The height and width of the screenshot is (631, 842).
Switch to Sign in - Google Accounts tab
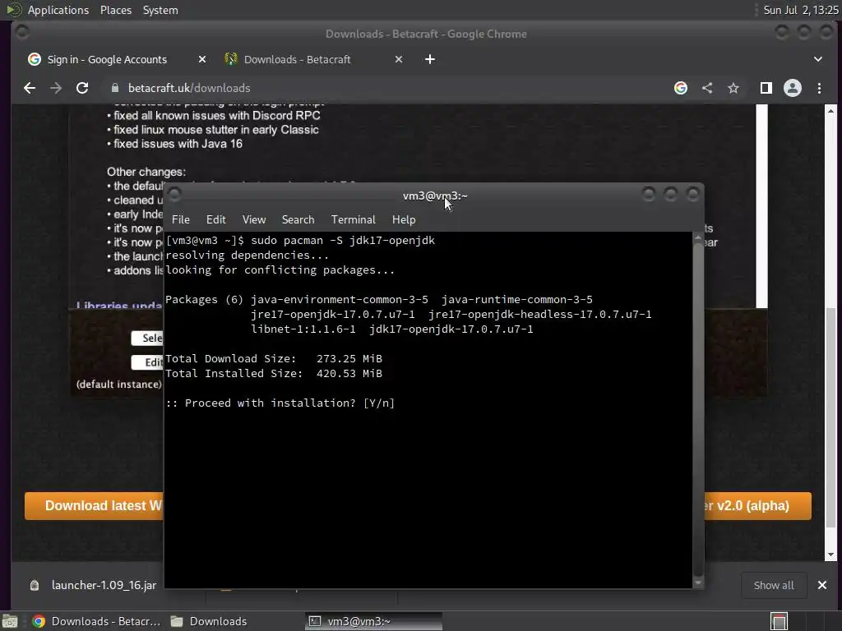[108, 59]
